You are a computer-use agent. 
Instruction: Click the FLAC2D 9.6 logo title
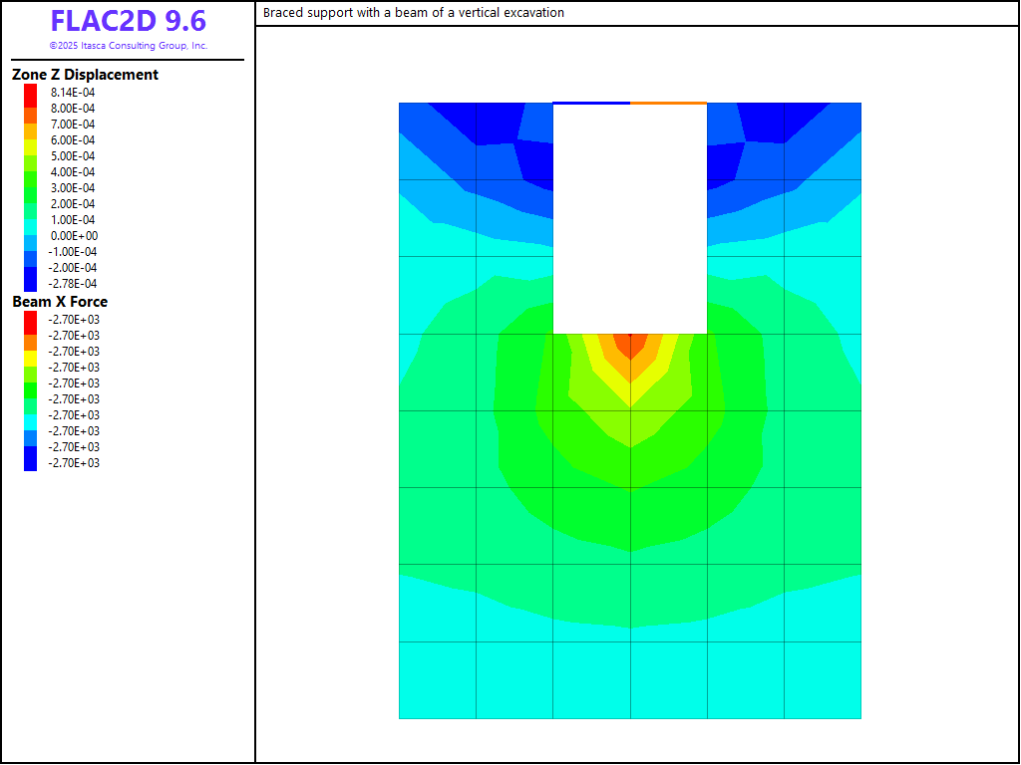click(x=128, y=22)
